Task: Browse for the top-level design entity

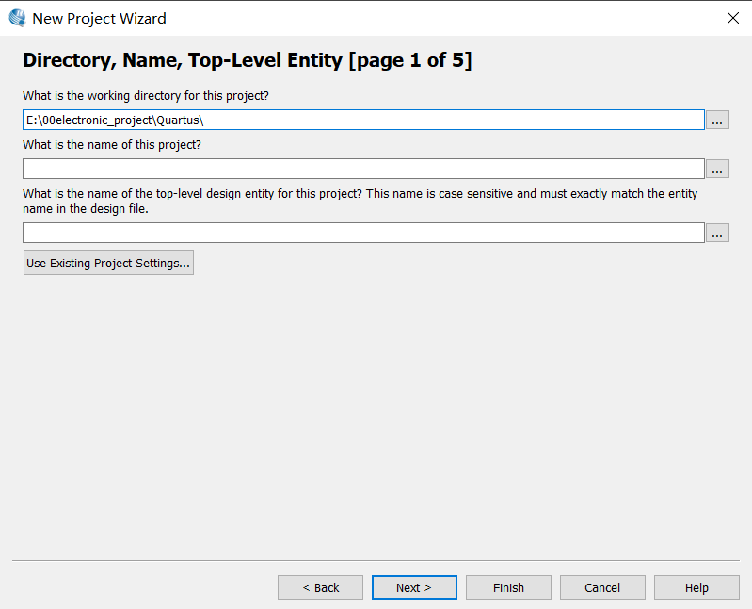Action: click(717, 232)
